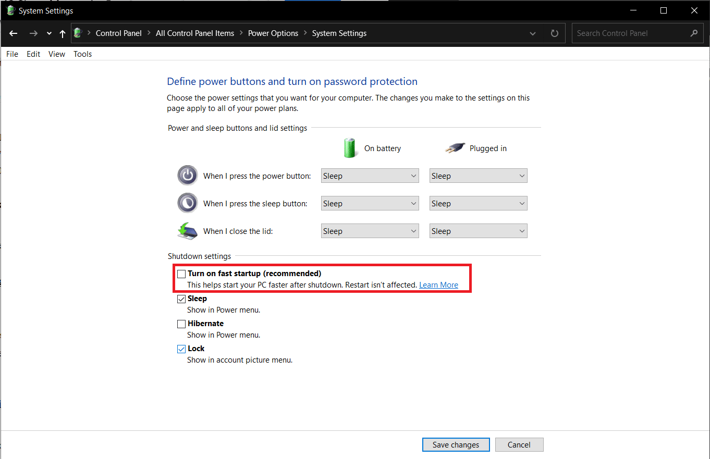The height and width of the screenshot is (459, 710).
Task: Expand chevron after Power Options breadcrumb
Action: pos(305,33)
